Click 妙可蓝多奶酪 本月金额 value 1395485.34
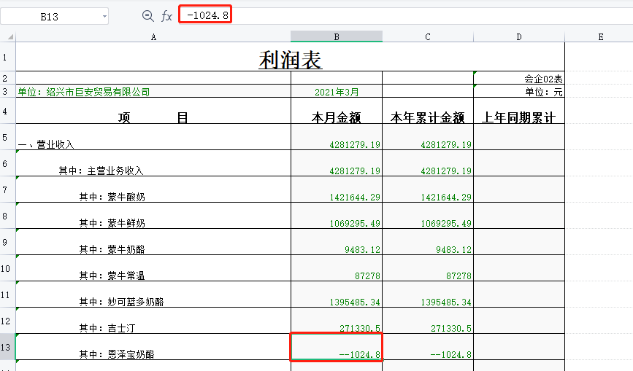Screen dimensions: 633x371 (337, 294)
